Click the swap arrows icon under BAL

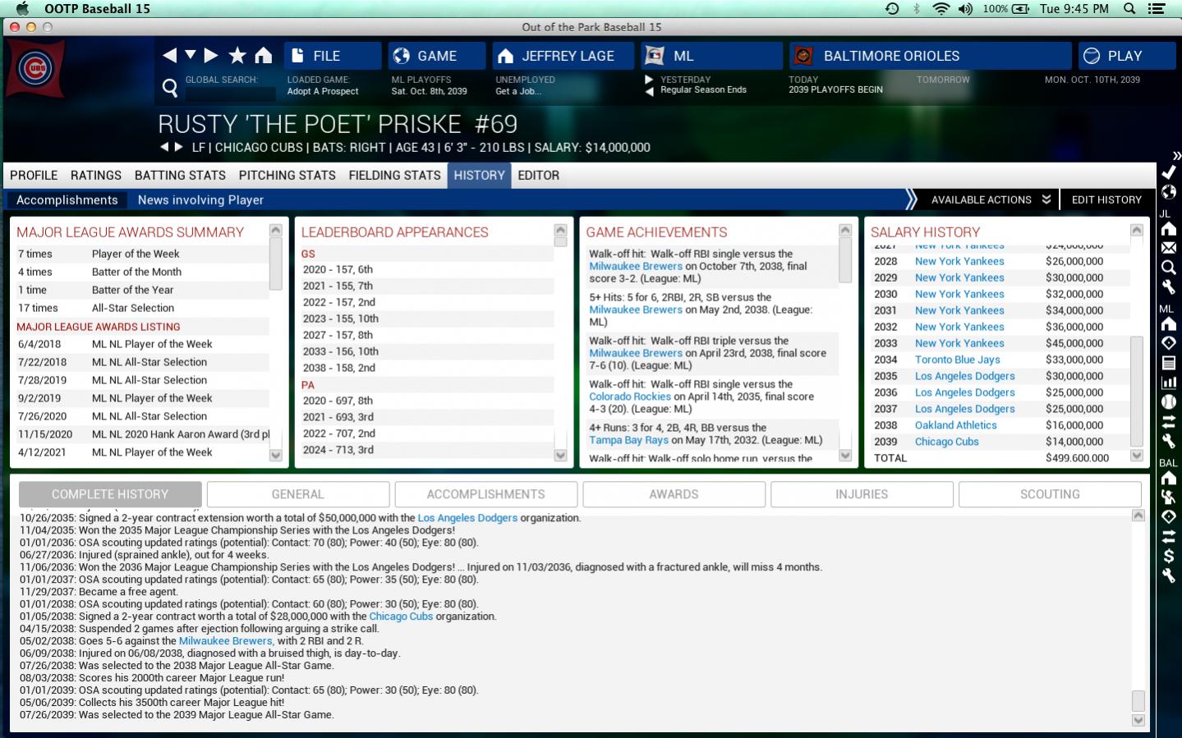point(1169,537)
